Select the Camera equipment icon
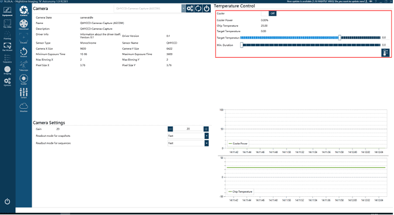The width and height of the screenshot is (394, 215). [23, 11]
